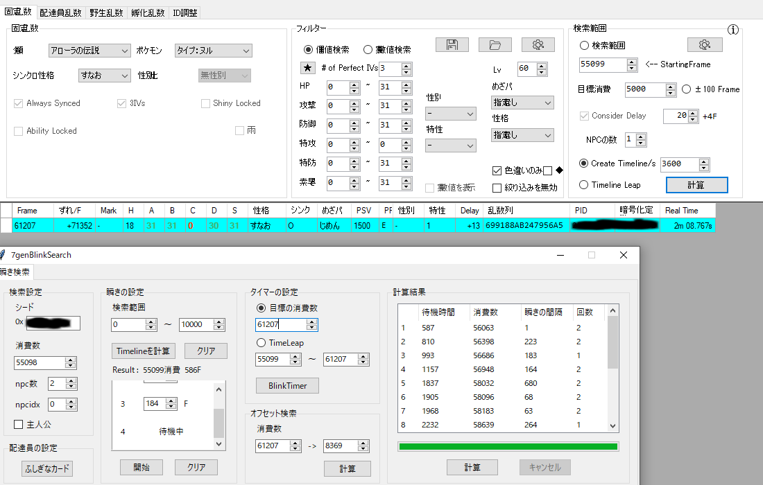
Task: Choose the 検索範囲 radio button
Action: click(x=584, y=45)
